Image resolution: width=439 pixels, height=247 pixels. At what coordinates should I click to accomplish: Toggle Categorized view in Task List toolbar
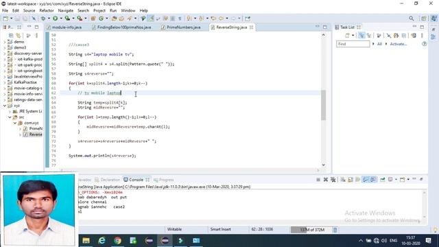coord(361,36)
